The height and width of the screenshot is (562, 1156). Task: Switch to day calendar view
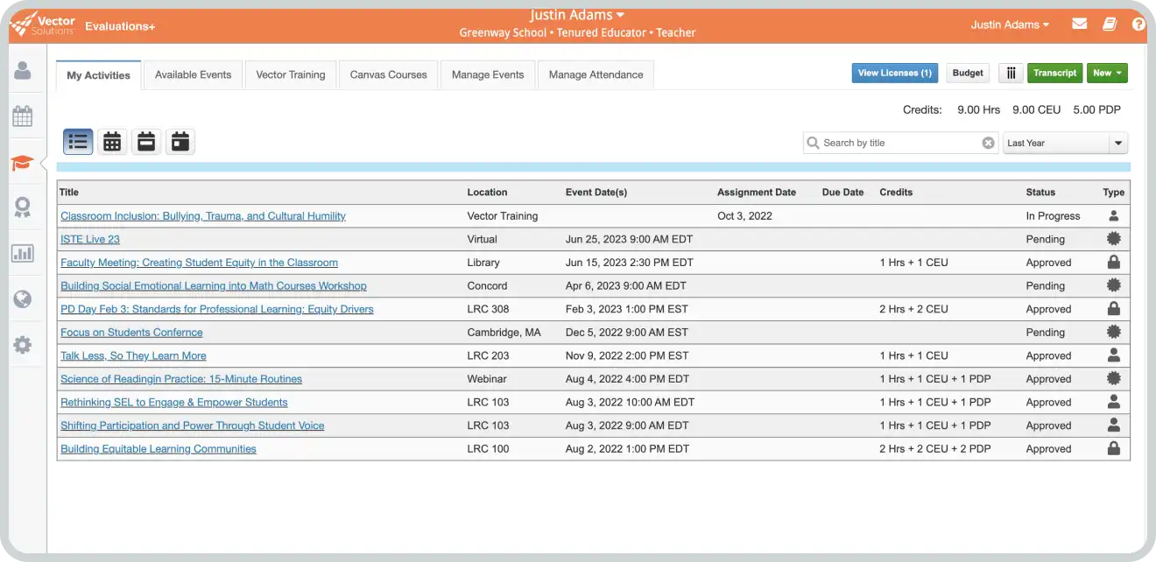(x=180, y=142)
